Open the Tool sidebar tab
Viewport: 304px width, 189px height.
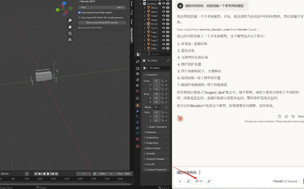pyautogui.click(x=132, y=12)
